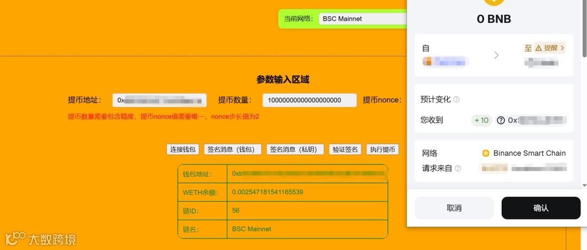Click the 您收到 label
Viewport: 587px width, 250px height.
pyautogui.click(x=432, y=120)
